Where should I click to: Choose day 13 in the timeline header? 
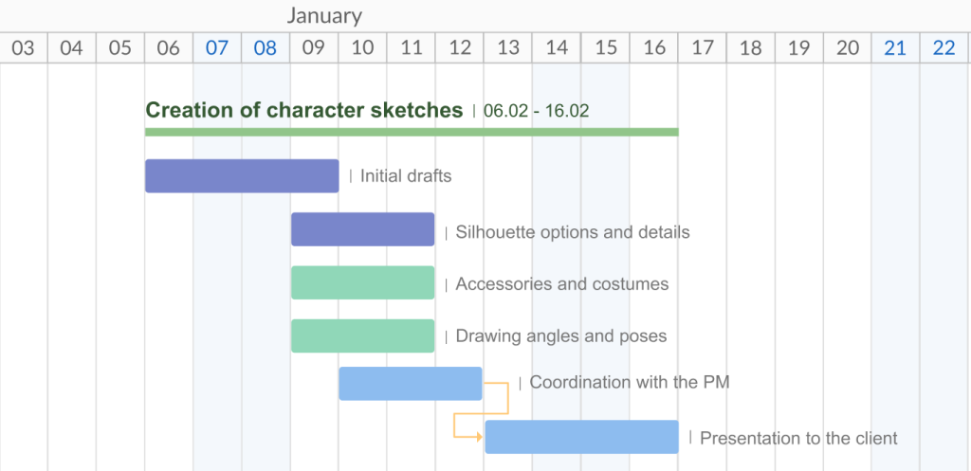[x=508, y=48]
